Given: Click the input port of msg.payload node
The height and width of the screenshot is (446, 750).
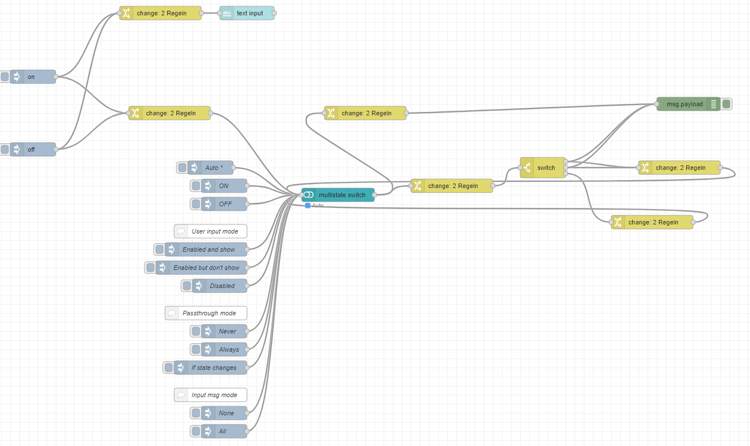Looking at the screenshot, I should tap(657, 104).
